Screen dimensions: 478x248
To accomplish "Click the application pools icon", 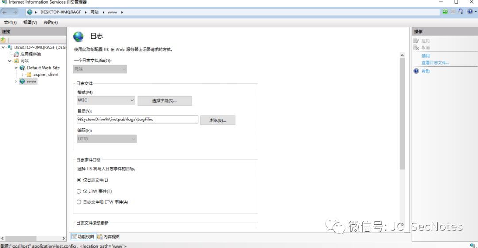I will (x=16, y=54).
